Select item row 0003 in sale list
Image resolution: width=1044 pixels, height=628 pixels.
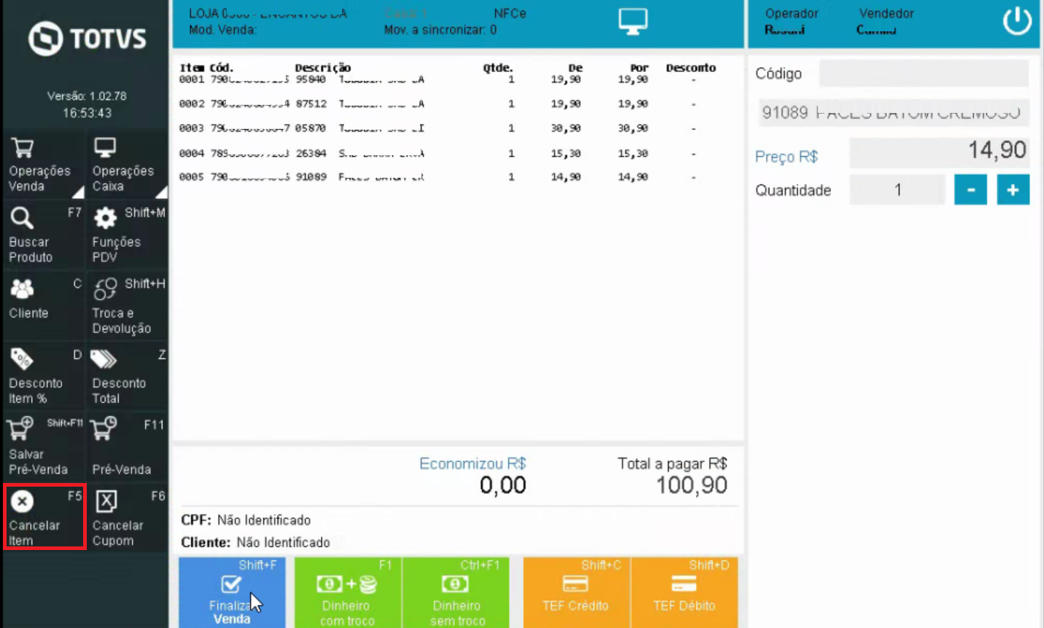click(448, 128)
